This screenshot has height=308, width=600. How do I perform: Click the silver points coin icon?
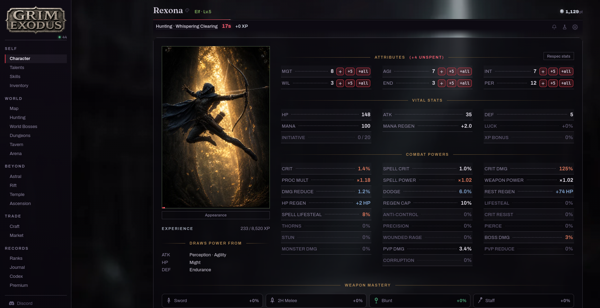562,11
